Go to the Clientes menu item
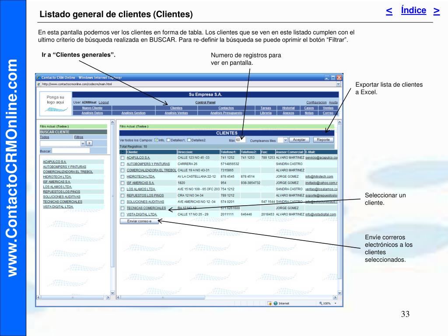Image resolution: width=448 pixels, height=336 pixels. pos(176,108)
